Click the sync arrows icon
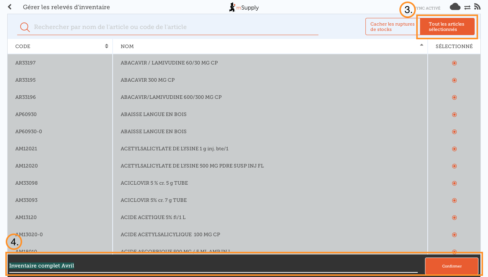Image resolution: width=488 pixels, height=277 pixels. point(467,7)
